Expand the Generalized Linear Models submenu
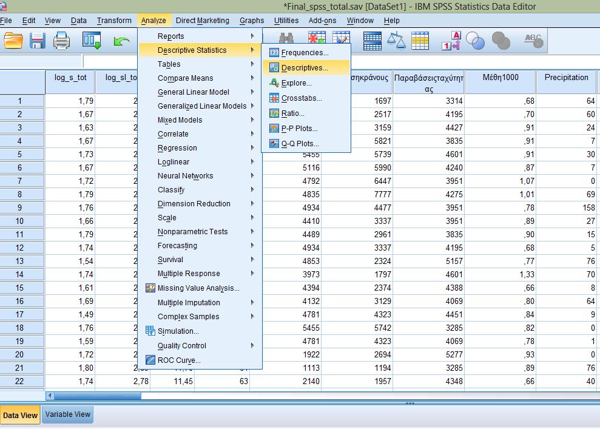The image size is (600, 429). [200, 106]
